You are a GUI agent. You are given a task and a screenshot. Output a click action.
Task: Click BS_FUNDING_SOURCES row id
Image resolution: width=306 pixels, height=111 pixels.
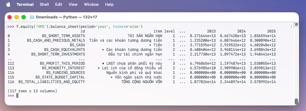[x=66, y=73]
